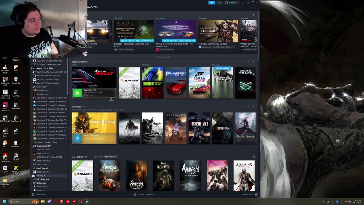Image resolution: width=364 pixels, height=205 pixels.
Task: Click the Dishonored desktop shortcut
Action: pyautogui.click(x=16, y=106)
